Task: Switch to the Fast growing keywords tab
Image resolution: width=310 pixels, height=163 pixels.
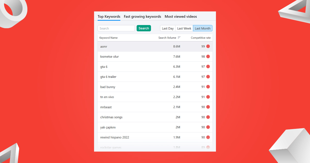Action: (142, 16)
